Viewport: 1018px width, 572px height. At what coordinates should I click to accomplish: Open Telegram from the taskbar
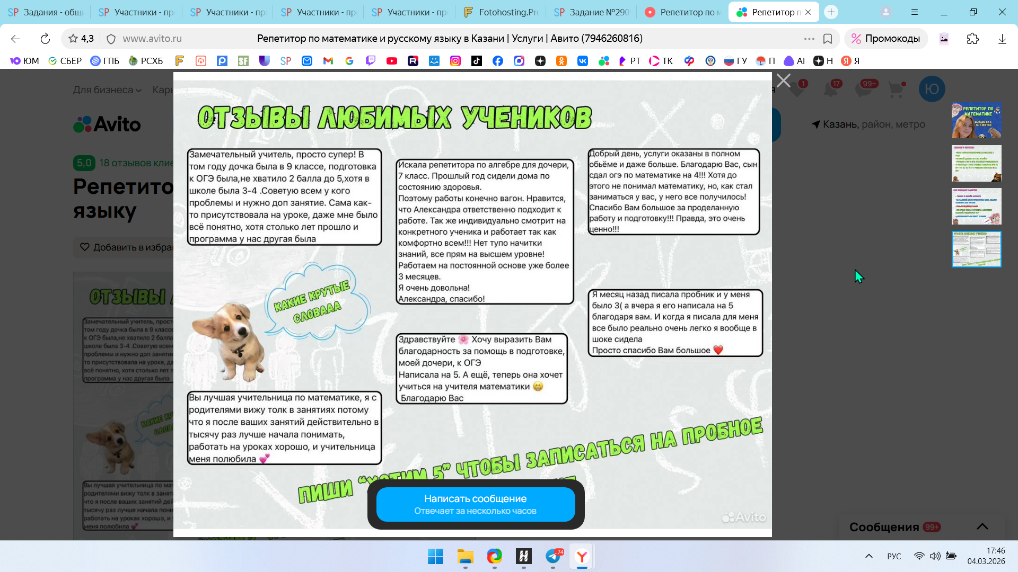pyautogui.click(x=553, y=556)
